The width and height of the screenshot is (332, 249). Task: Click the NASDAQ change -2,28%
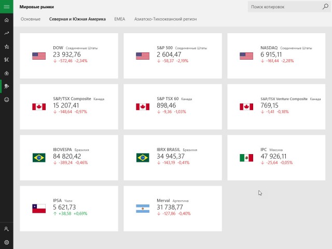287,61
